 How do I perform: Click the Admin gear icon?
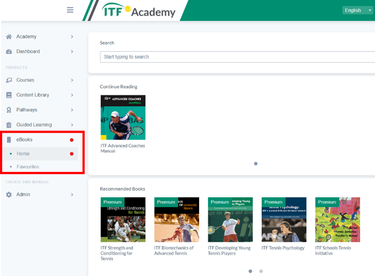pyautogui.click(x=9, y=194)
